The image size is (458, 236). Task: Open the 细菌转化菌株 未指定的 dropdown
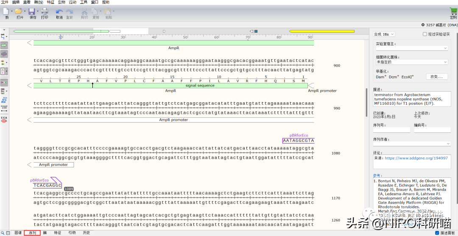[411, 62]
